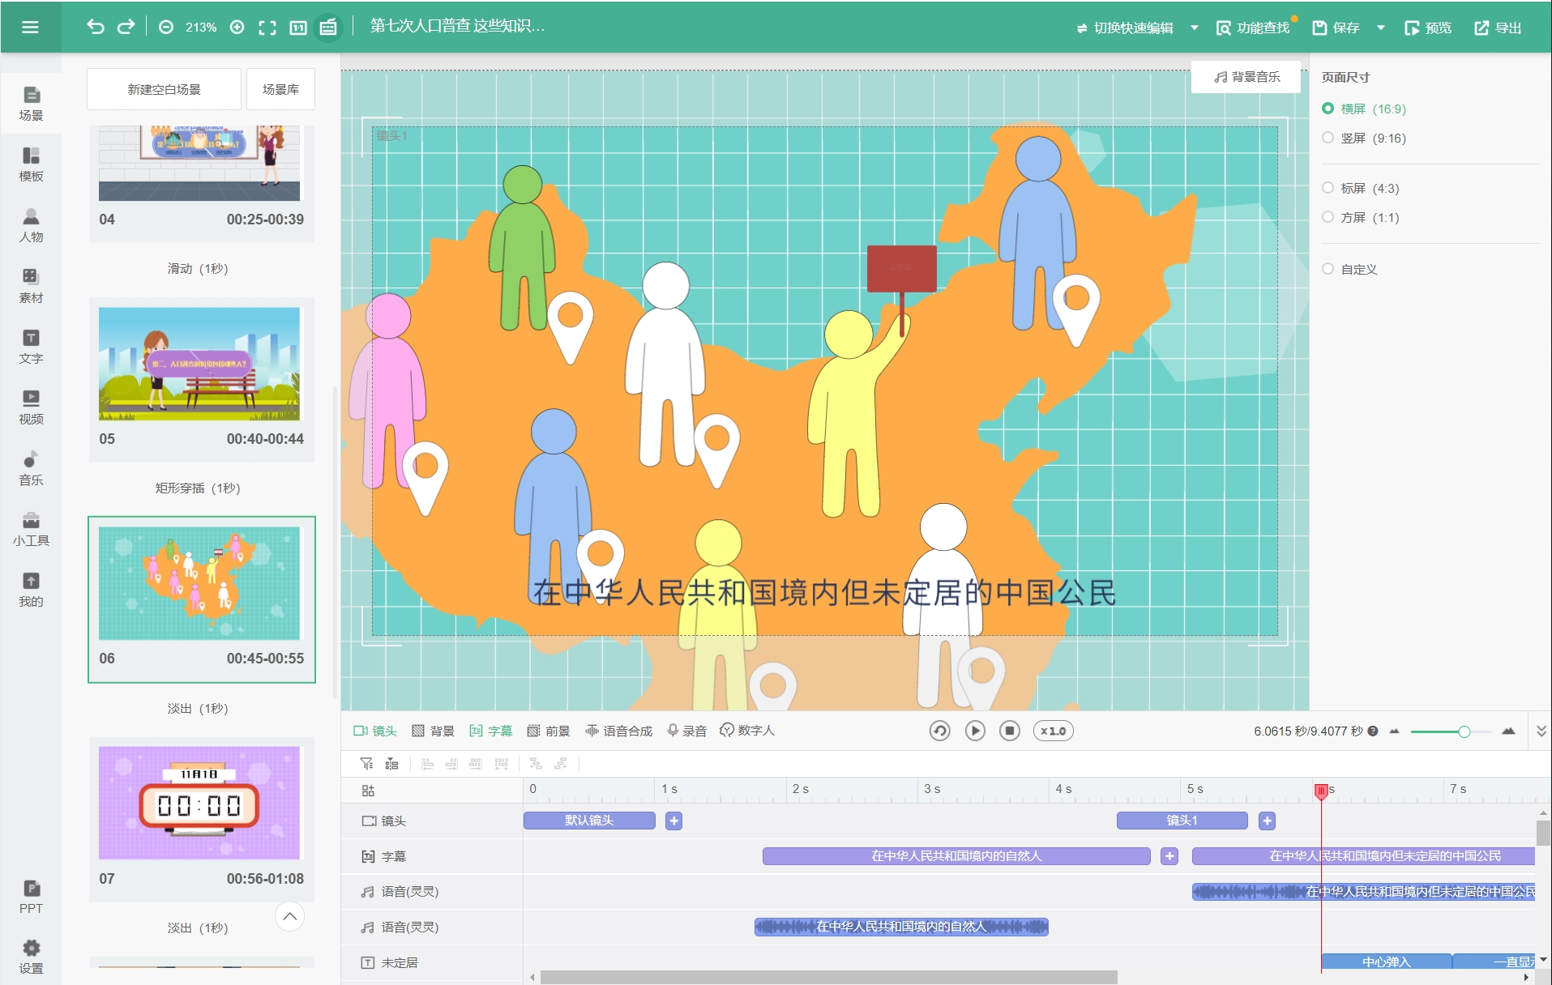Click the redo arrow
Viewport: 1552px width, 985px height.
126,27
